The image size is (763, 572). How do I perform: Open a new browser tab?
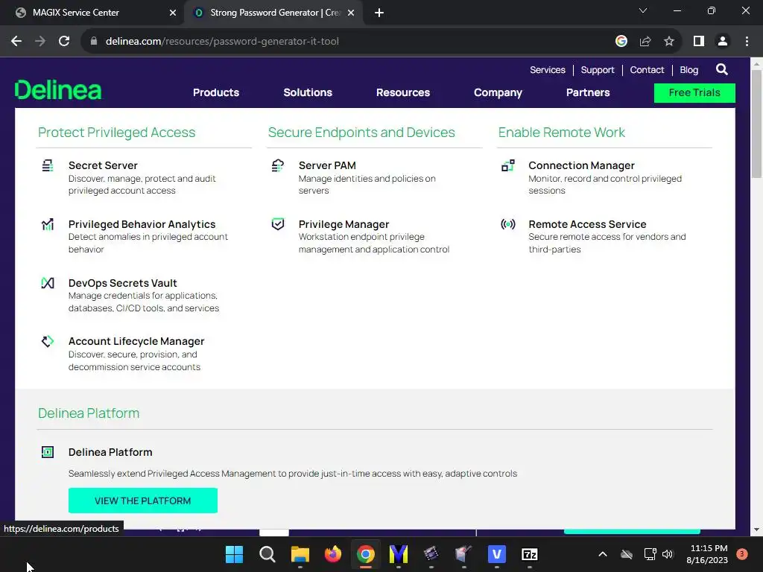[x=379, y=13]
